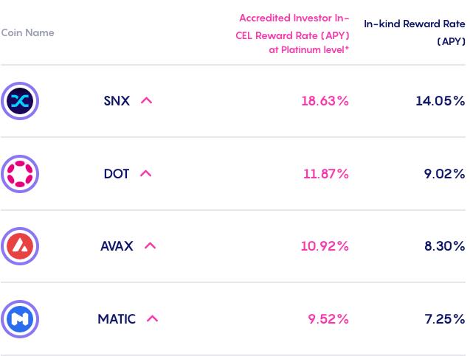This screenshot has width=470, height=356.
Task: Select the DOT coin name
Action: tap(117, 174)
